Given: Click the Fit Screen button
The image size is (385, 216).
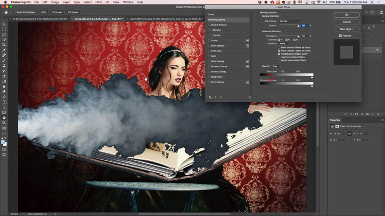Looking at the screenshot, I should coord(57,12).
